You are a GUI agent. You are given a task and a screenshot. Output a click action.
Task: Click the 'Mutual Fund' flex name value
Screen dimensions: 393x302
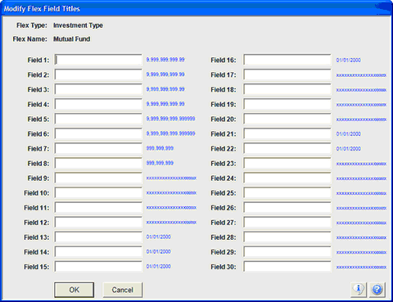(72, 39)
